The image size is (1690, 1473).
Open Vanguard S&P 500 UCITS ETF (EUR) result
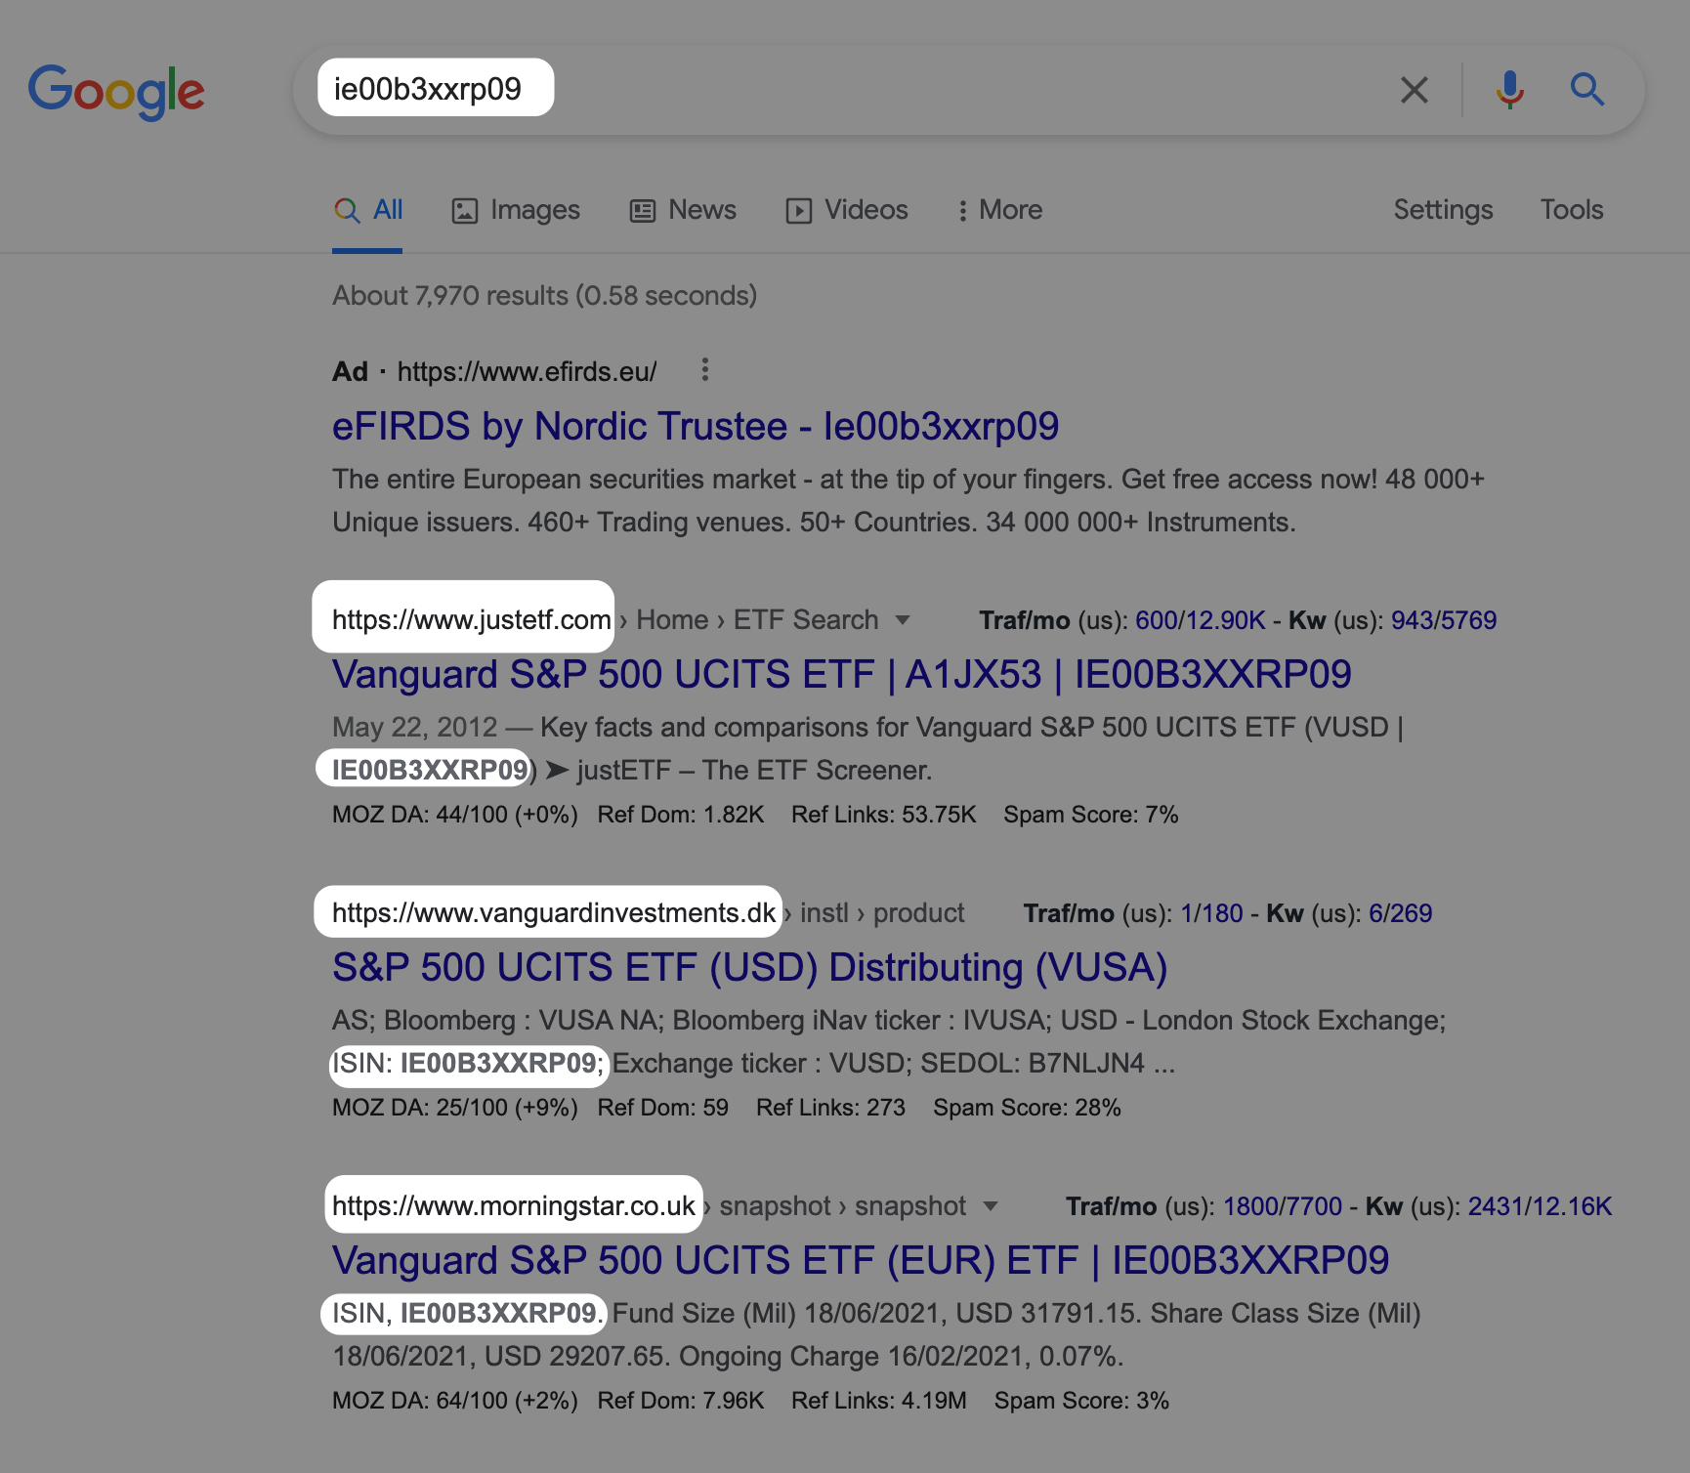click(861, 1261)
